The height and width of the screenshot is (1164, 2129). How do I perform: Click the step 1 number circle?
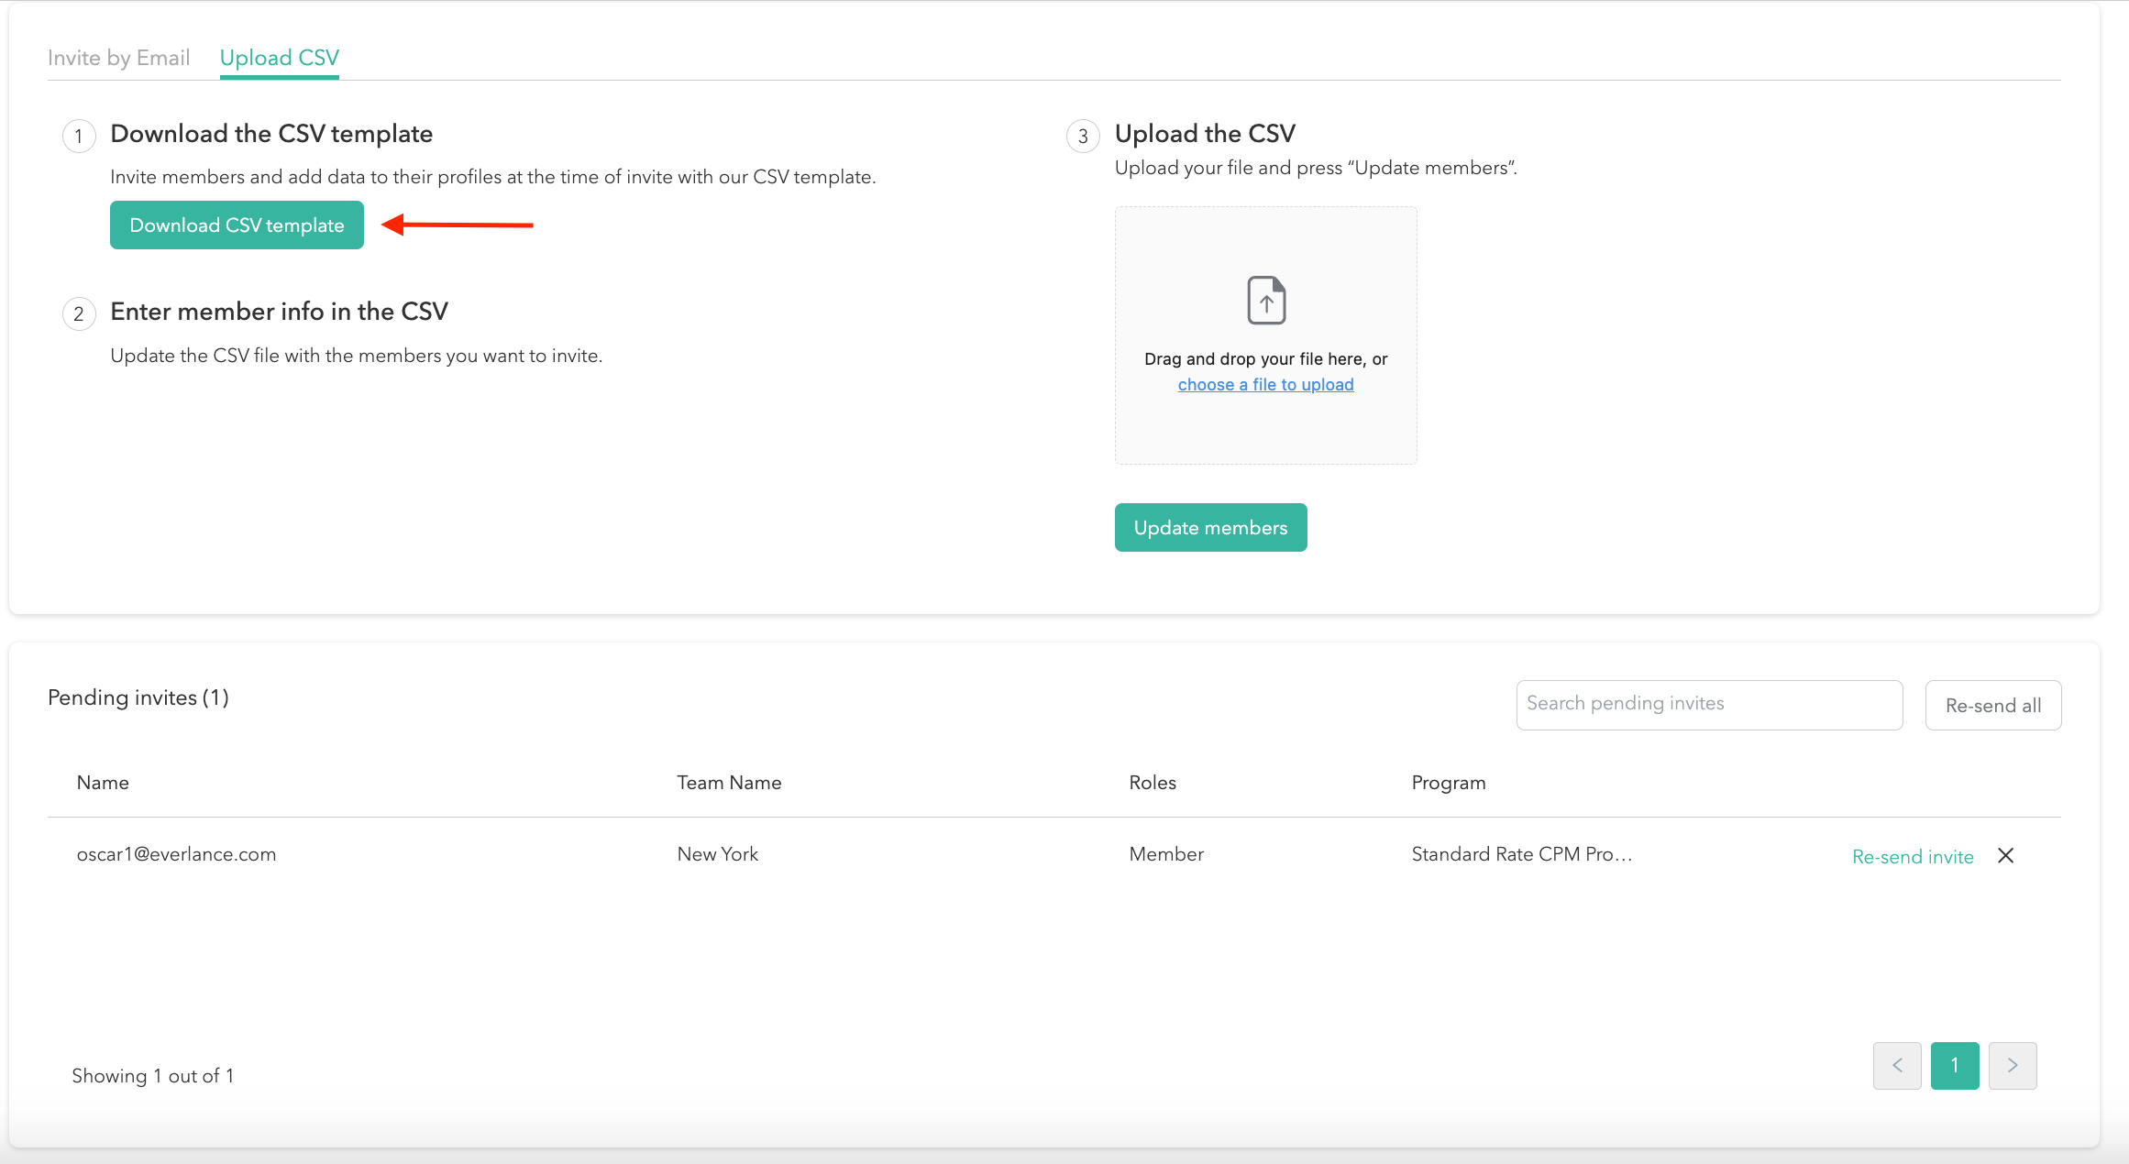(x=79, y=137)
